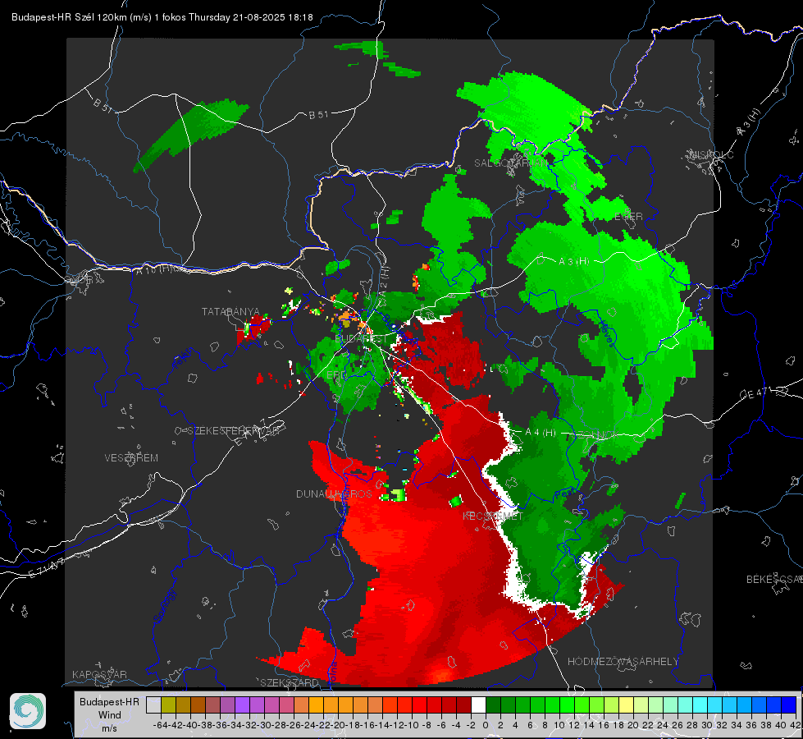Click the HODMEZOVASARHELY city label
803x739 pixels.
623,662
